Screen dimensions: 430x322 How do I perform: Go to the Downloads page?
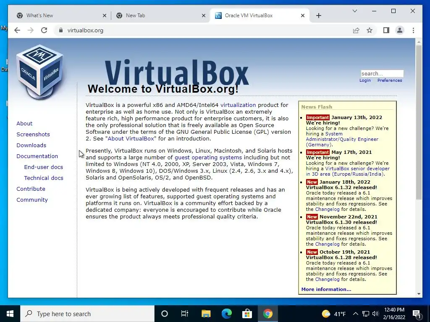31,145
